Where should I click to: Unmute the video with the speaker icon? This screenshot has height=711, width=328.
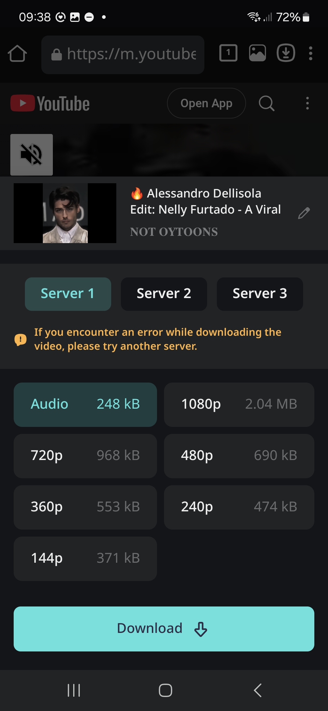click(x=32, y=155)
